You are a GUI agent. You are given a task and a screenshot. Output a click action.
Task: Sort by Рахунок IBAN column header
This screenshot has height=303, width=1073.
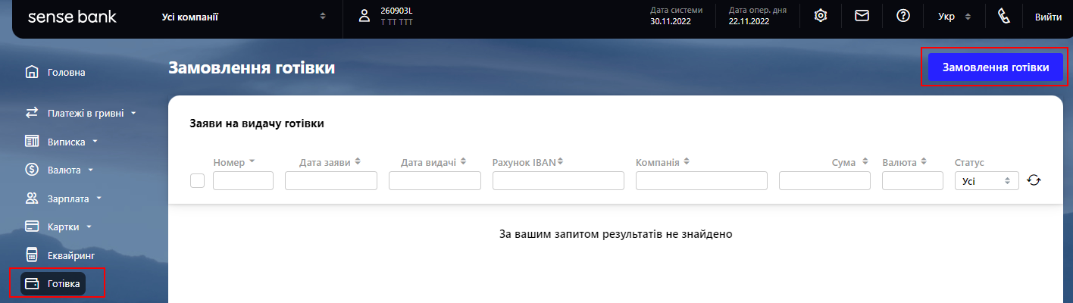point(529,161)
